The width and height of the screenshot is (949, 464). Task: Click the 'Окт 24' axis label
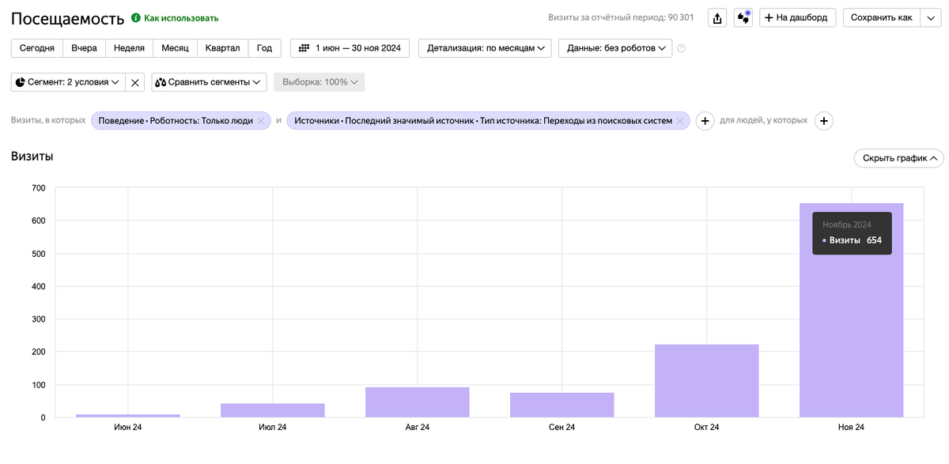point(706,427)
